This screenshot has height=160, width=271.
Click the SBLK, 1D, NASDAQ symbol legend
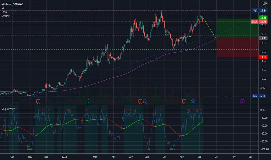[12, 4]
